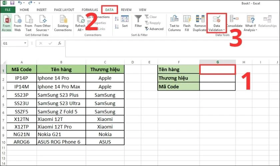The height and width of the screenshot is (166, 280).
Task: Open the Sort dialog
Action: point(125,22)
